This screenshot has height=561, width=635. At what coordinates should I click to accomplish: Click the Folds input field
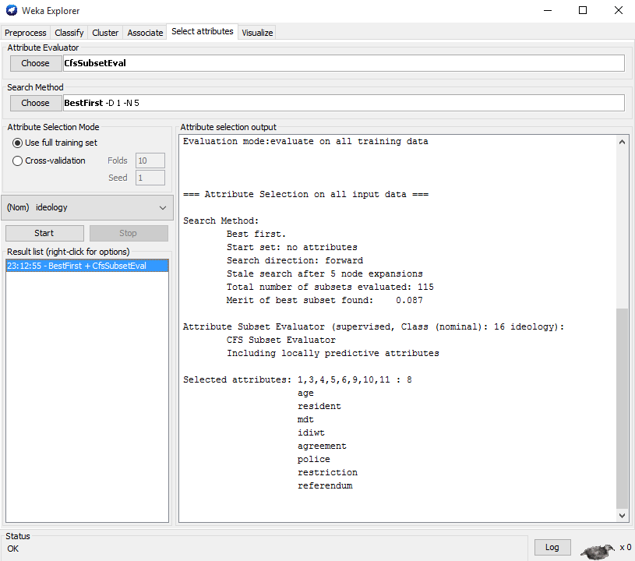click(150, 161)
